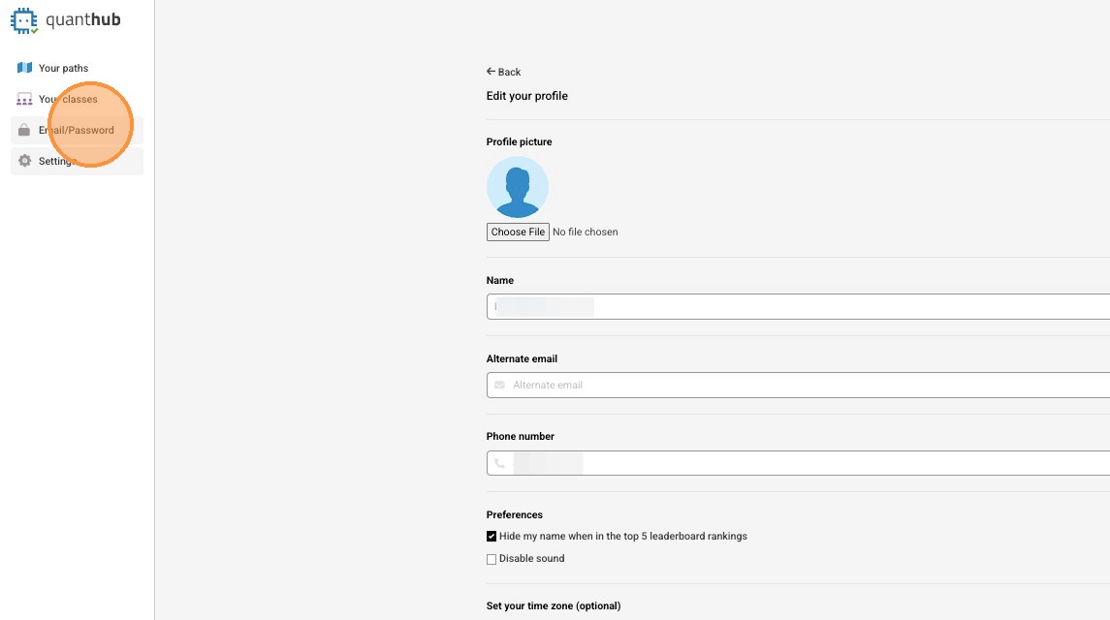
Task: Open the Email/Password menu item
Action: (76, 130)
